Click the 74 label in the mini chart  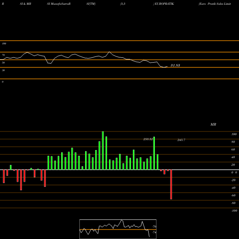tap(154, 232)
